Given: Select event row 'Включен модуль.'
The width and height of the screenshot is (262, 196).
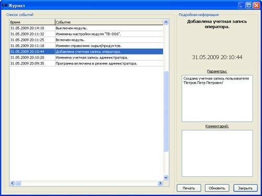Looking at the screenshot, I should 86,40.
